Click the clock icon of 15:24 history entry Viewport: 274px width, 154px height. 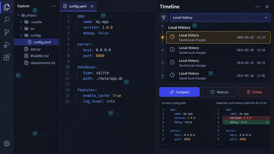click(172, 37)
